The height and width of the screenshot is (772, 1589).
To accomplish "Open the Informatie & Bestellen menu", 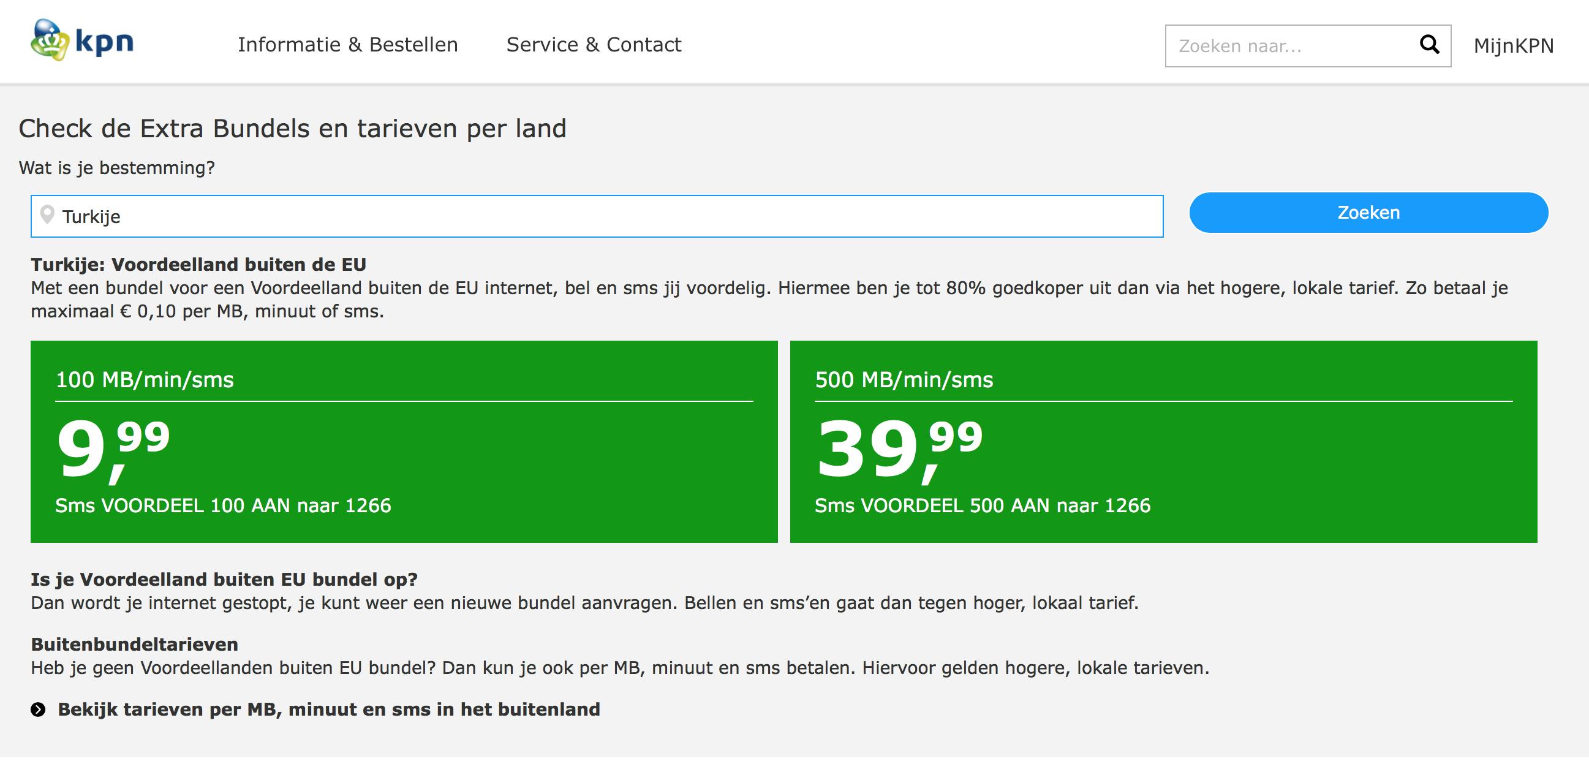I will pyautogui.click(x=347, y=45).
